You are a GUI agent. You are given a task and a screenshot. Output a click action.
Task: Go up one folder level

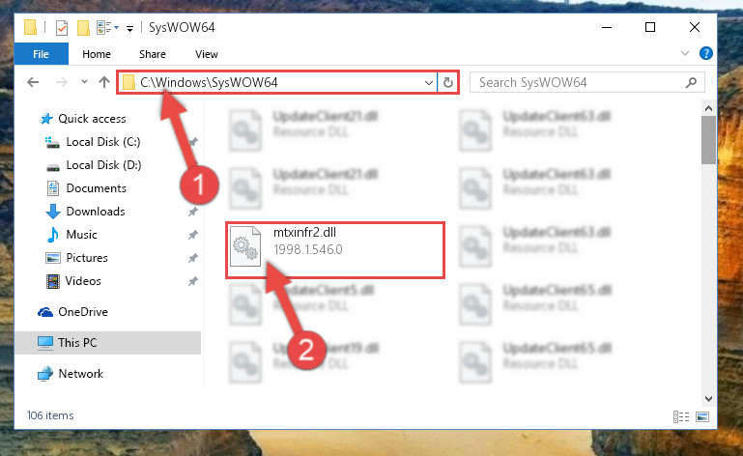[x=104, y=82]
